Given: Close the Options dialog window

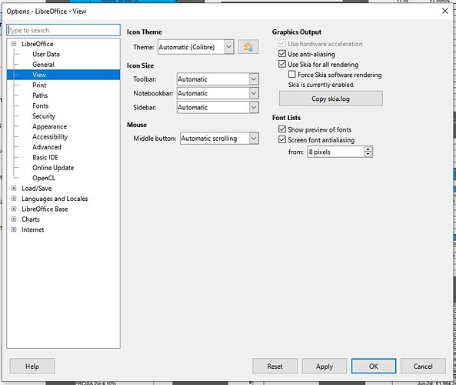Looking at the screenshot, I should pyautogui.click(x=444, y=11).
